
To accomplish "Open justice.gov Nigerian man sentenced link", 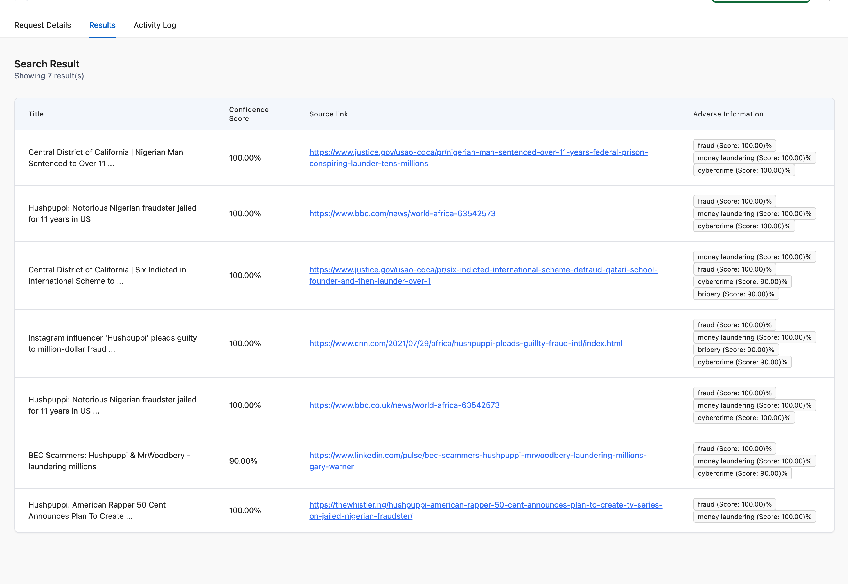I will coord(478,152).
